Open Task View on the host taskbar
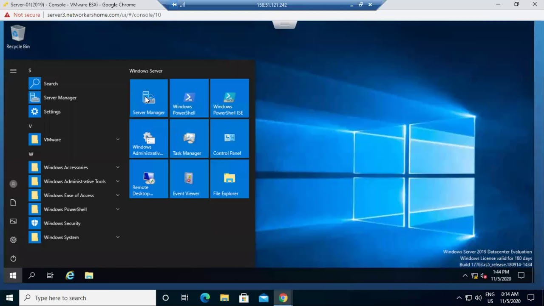544x306 pixels. coord(185,298)
